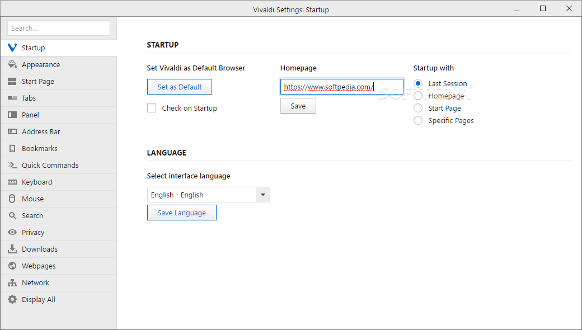Click the Quick Commands prompt icon
The image size is (582, 330).
pyautogui.click(x=12, y=165)
